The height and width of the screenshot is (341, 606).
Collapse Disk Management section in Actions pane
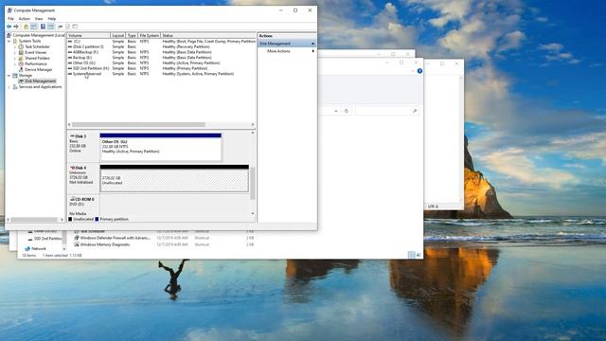313,44
